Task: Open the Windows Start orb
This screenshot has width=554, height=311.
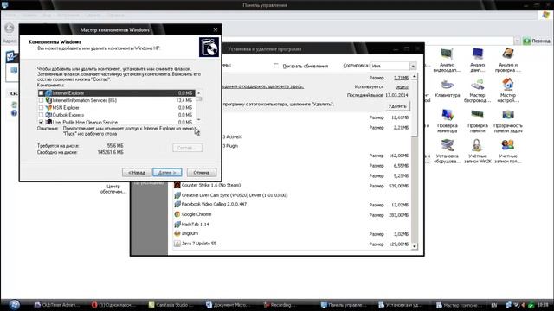Action: tap(14, 305)
